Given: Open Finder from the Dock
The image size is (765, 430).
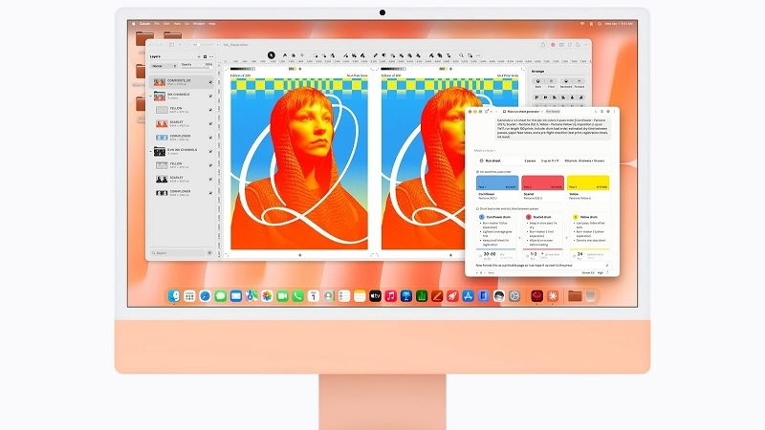Looking at the screenshot, I should [x=174, y=296].
